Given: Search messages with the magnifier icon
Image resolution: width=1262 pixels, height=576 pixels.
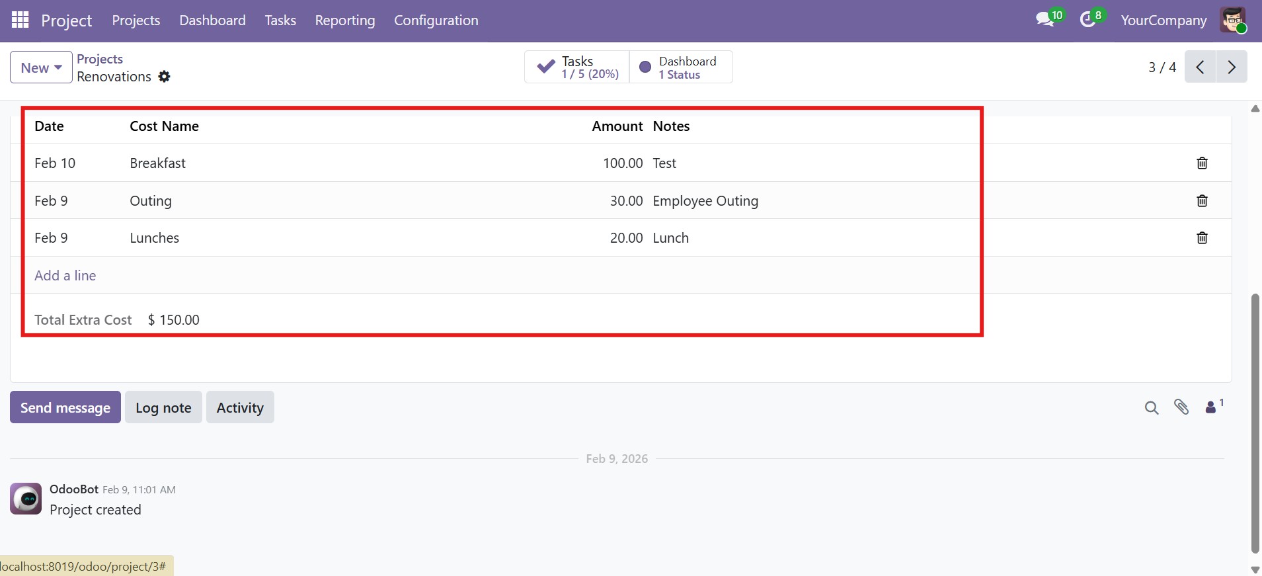Looking at the screenshot, I should (x=1151, y=408).
